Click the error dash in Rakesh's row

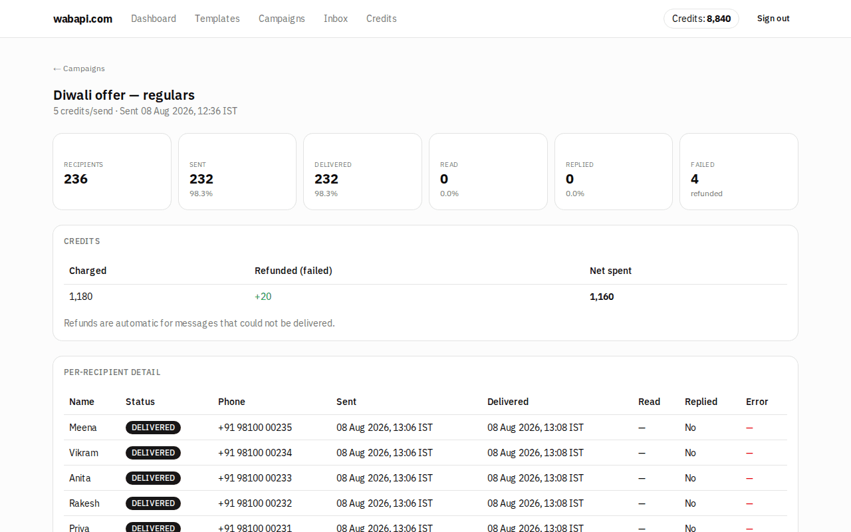[749, 503]
